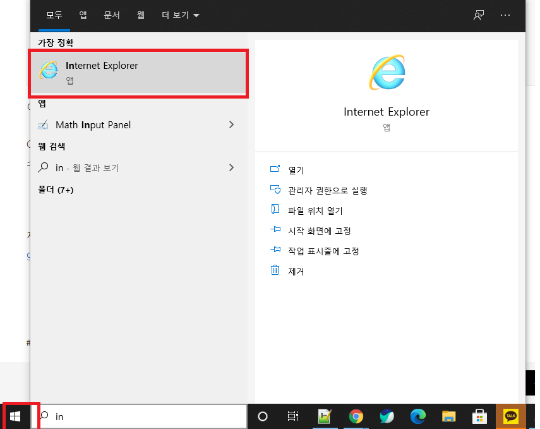The image size is (540, 429).
Task: Choose 파일 위치 열기
Action: tap(315, 210)
